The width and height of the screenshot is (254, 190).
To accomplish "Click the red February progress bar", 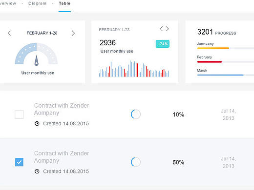I will tap(210, 62).
